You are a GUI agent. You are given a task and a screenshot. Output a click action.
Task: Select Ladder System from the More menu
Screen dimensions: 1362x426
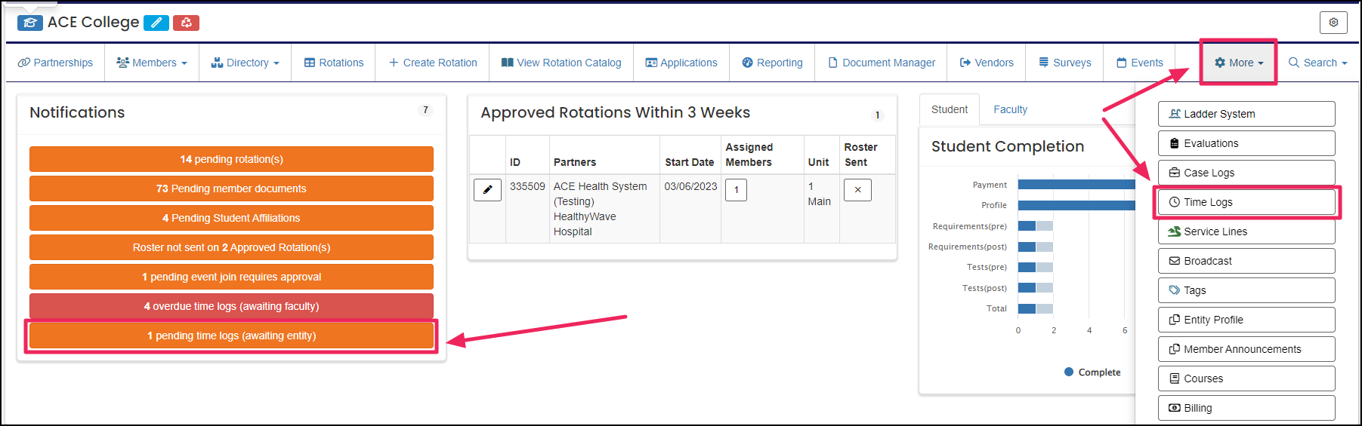[x=1246, y=114]
